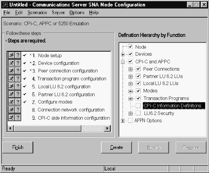Collapse the CPI-C and APPC tree node
Image resolution: width=209 pixels, height=173 pixels.
[123, 62]
